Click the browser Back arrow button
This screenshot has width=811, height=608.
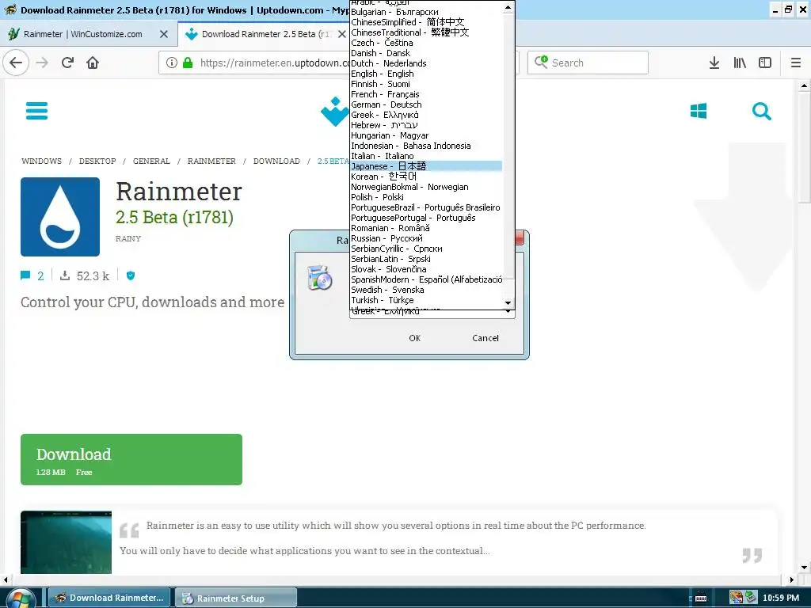point(16,63)
